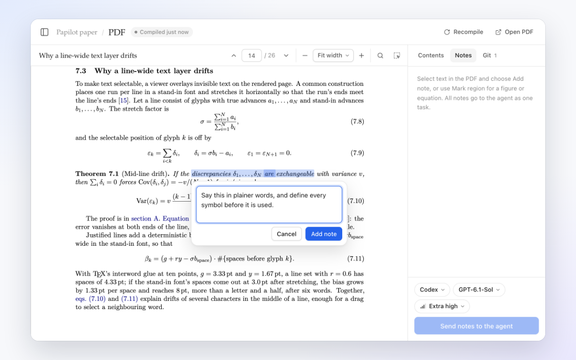Click the Papilot paper breadcrumb

(x=77, y=32)
